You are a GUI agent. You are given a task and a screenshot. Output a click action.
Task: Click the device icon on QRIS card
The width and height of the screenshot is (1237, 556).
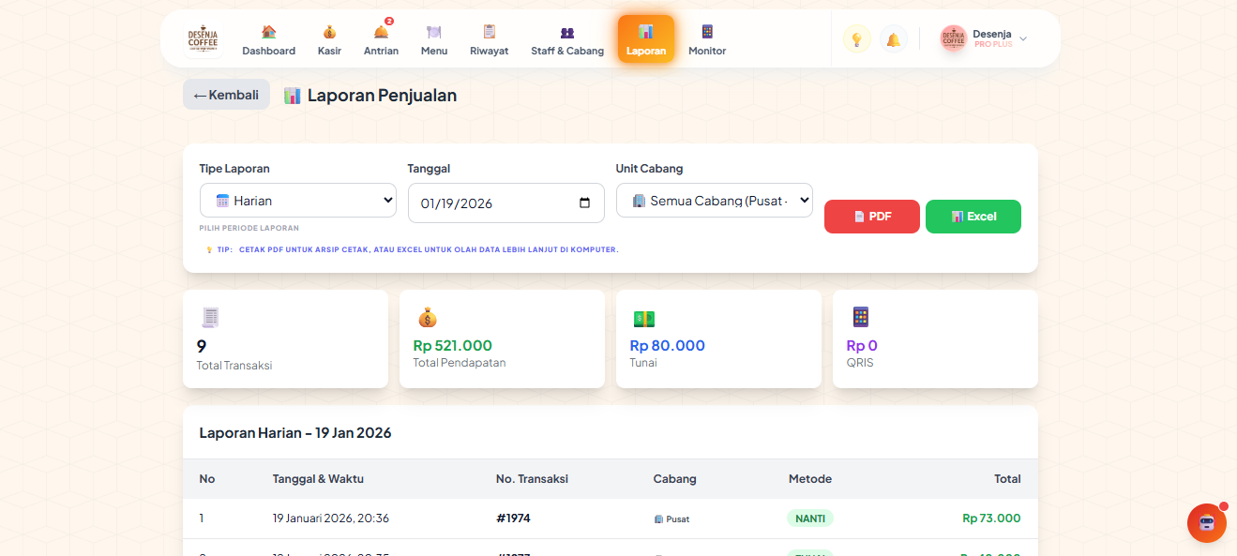pyautogui.click(x=860, y=317)
